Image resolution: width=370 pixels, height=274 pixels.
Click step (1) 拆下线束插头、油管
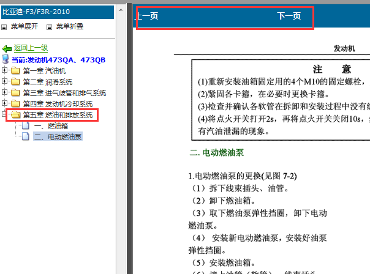(239, 188)
